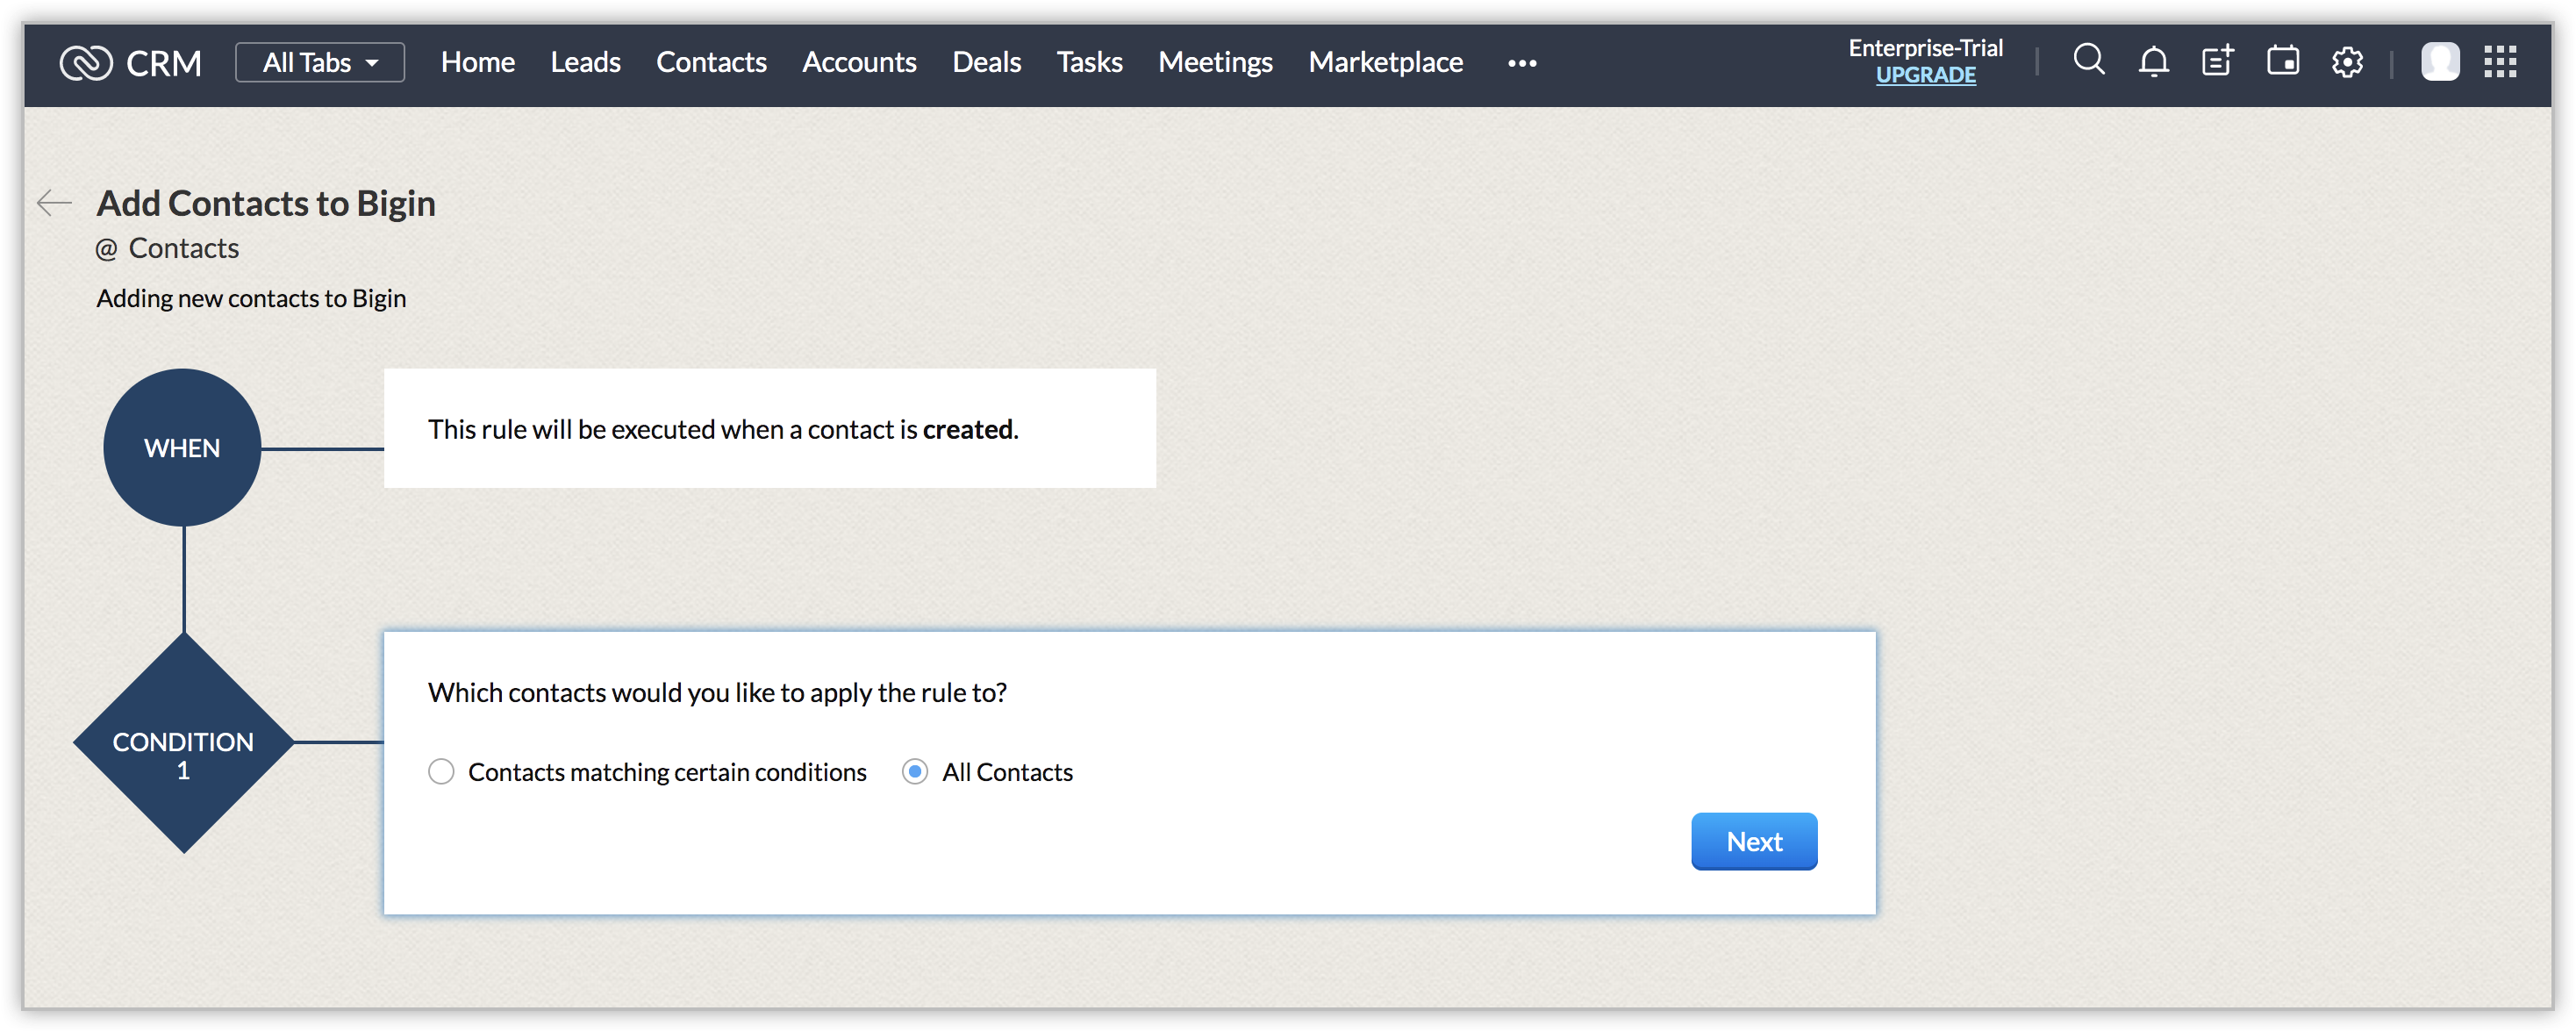Open the calendar icon in header
Image resolution: width=2576 pixels, height=1032 pixels.
coord(2282,62)
